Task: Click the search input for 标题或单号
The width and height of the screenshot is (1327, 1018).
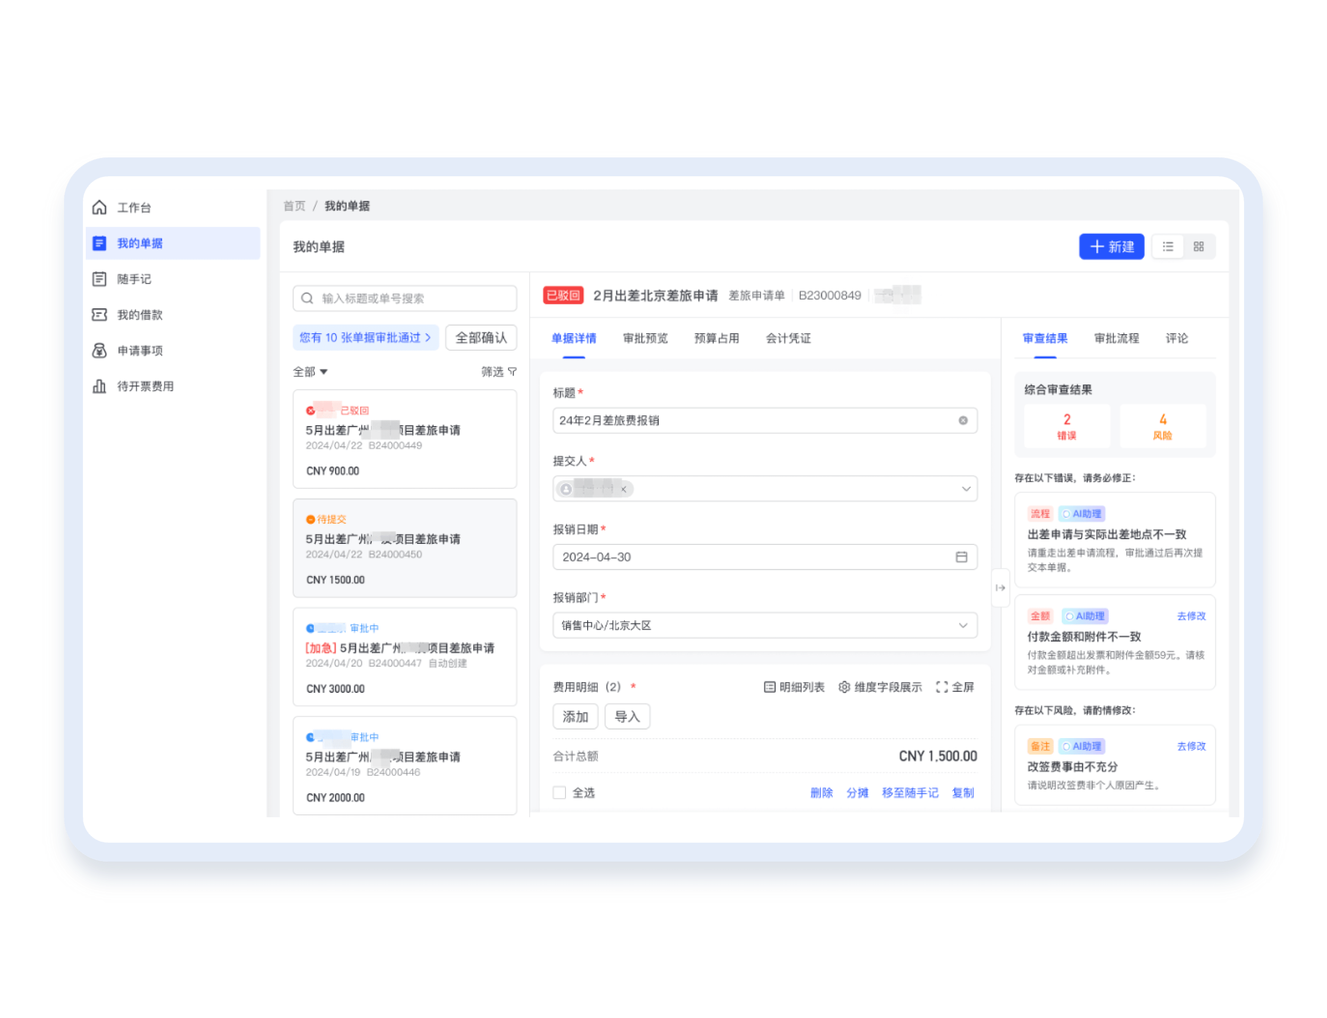Action: coord(405,299)
